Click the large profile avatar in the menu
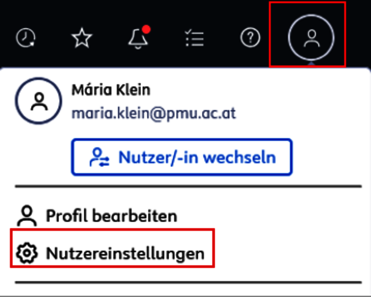 pos(39,101)
